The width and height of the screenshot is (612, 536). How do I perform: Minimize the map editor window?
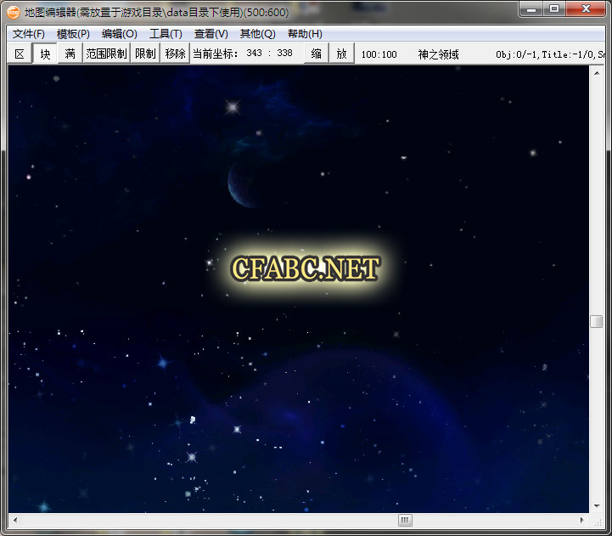click(531, 8)
